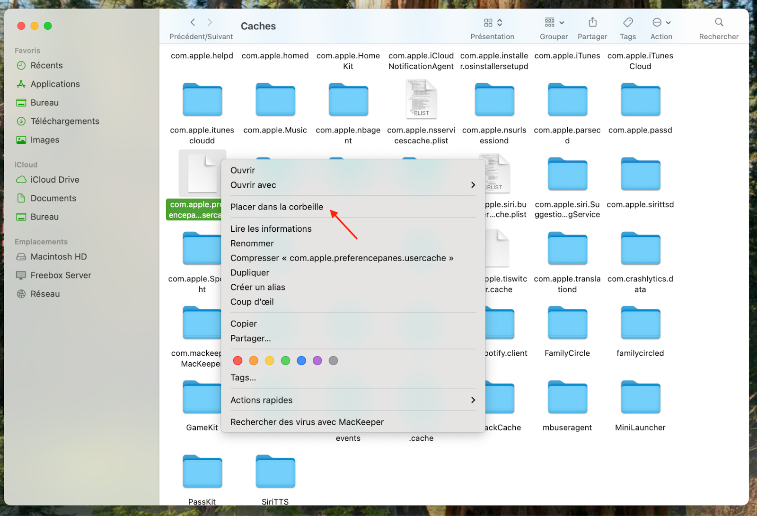This screenshot has height=516, width=757.
Task: Select Placer dans la corbeille
Action: [x=276, y=207]
